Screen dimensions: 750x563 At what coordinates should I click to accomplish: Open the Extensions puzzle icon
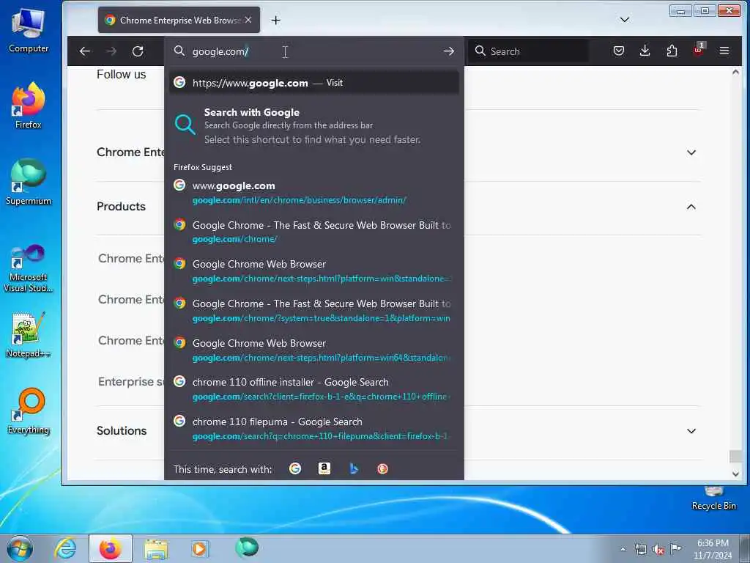click(672, 51)
